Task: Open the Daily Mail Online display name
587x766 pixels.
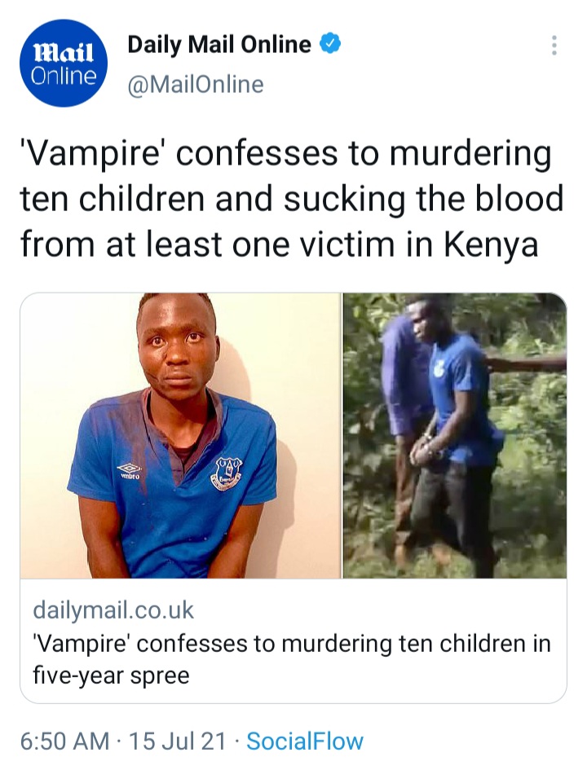Action: point(219,45)
